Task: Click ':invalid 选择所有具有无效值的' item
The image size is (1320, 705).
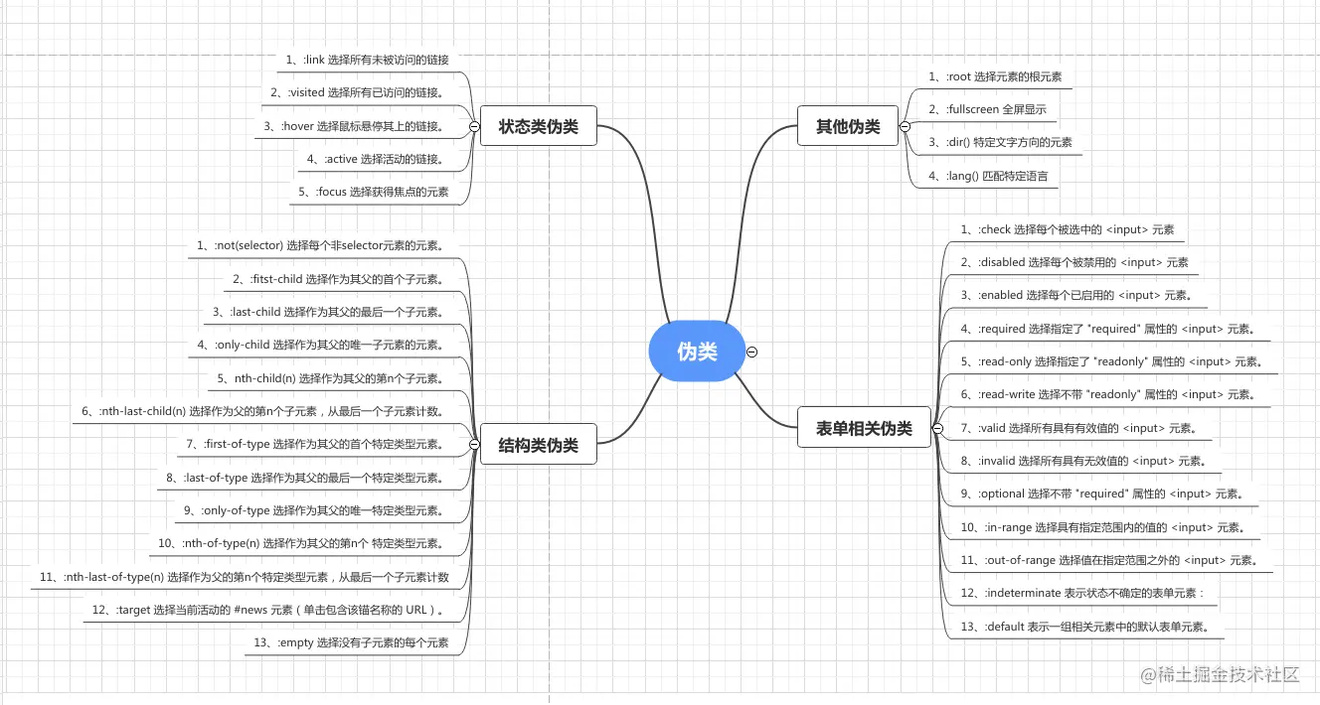Action: click(1083, 461)
